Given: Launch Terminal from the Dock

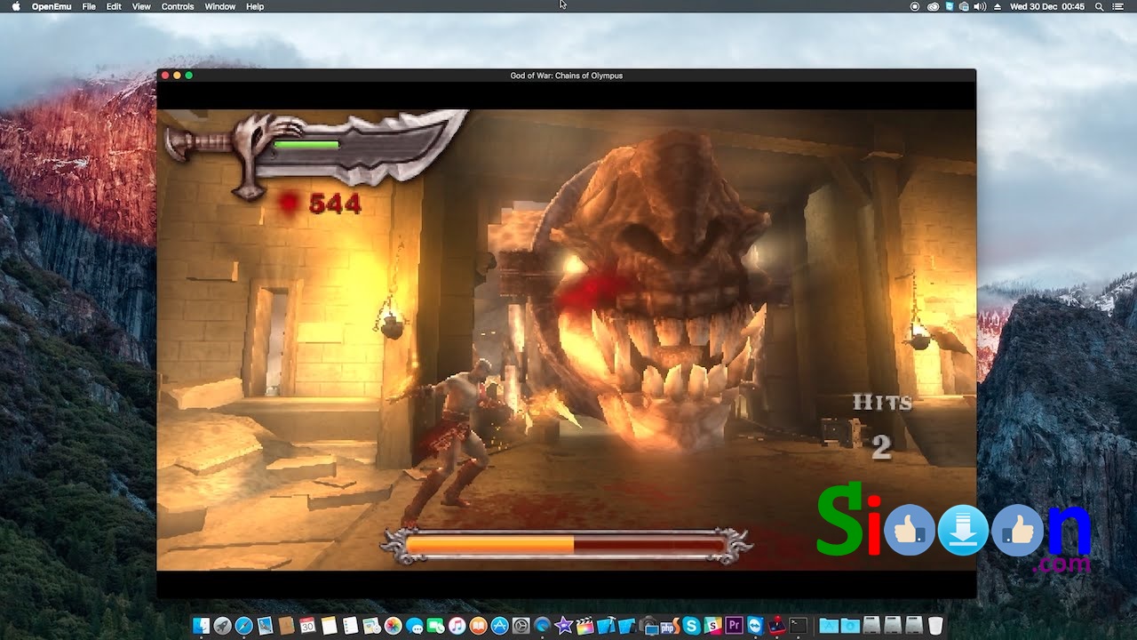Looking at the screenshot, I should 797,627.
